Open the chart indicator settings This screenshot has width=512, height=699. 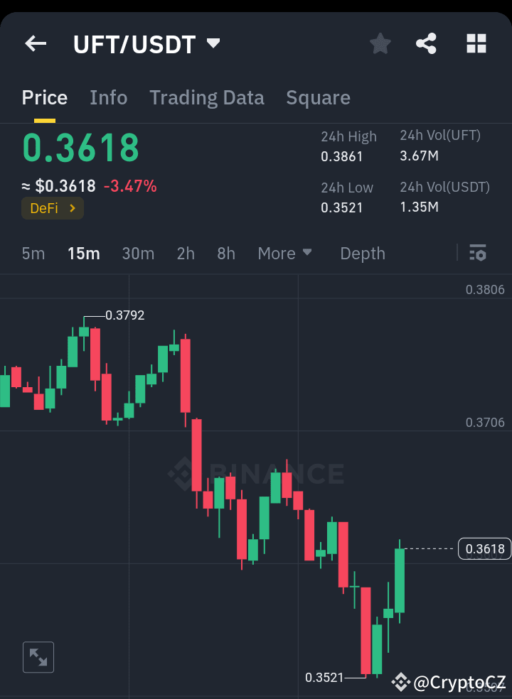pos(478,253)
